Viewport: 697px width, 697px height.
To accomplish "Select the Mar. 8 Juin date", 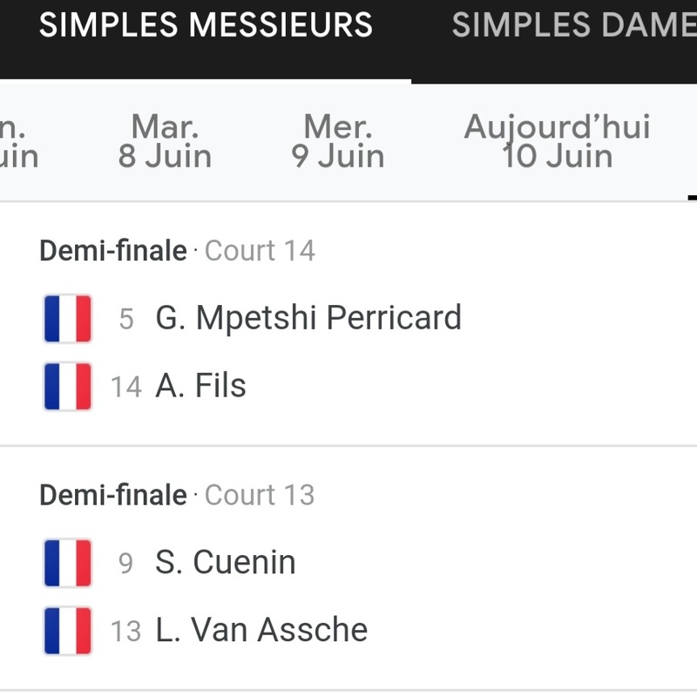I will [165, 142].
